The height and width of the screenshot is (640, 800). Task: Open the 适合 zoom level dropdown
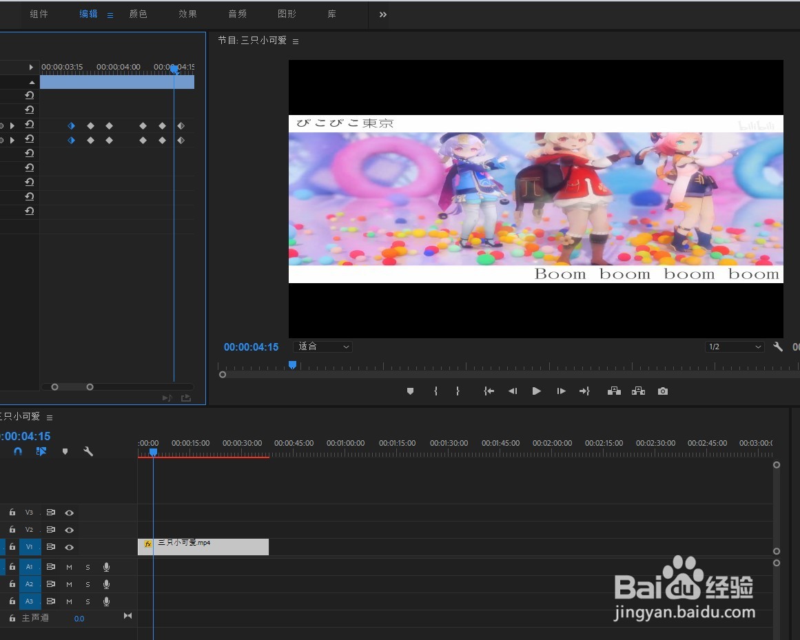pyautogui.click(x=323, y=347)
